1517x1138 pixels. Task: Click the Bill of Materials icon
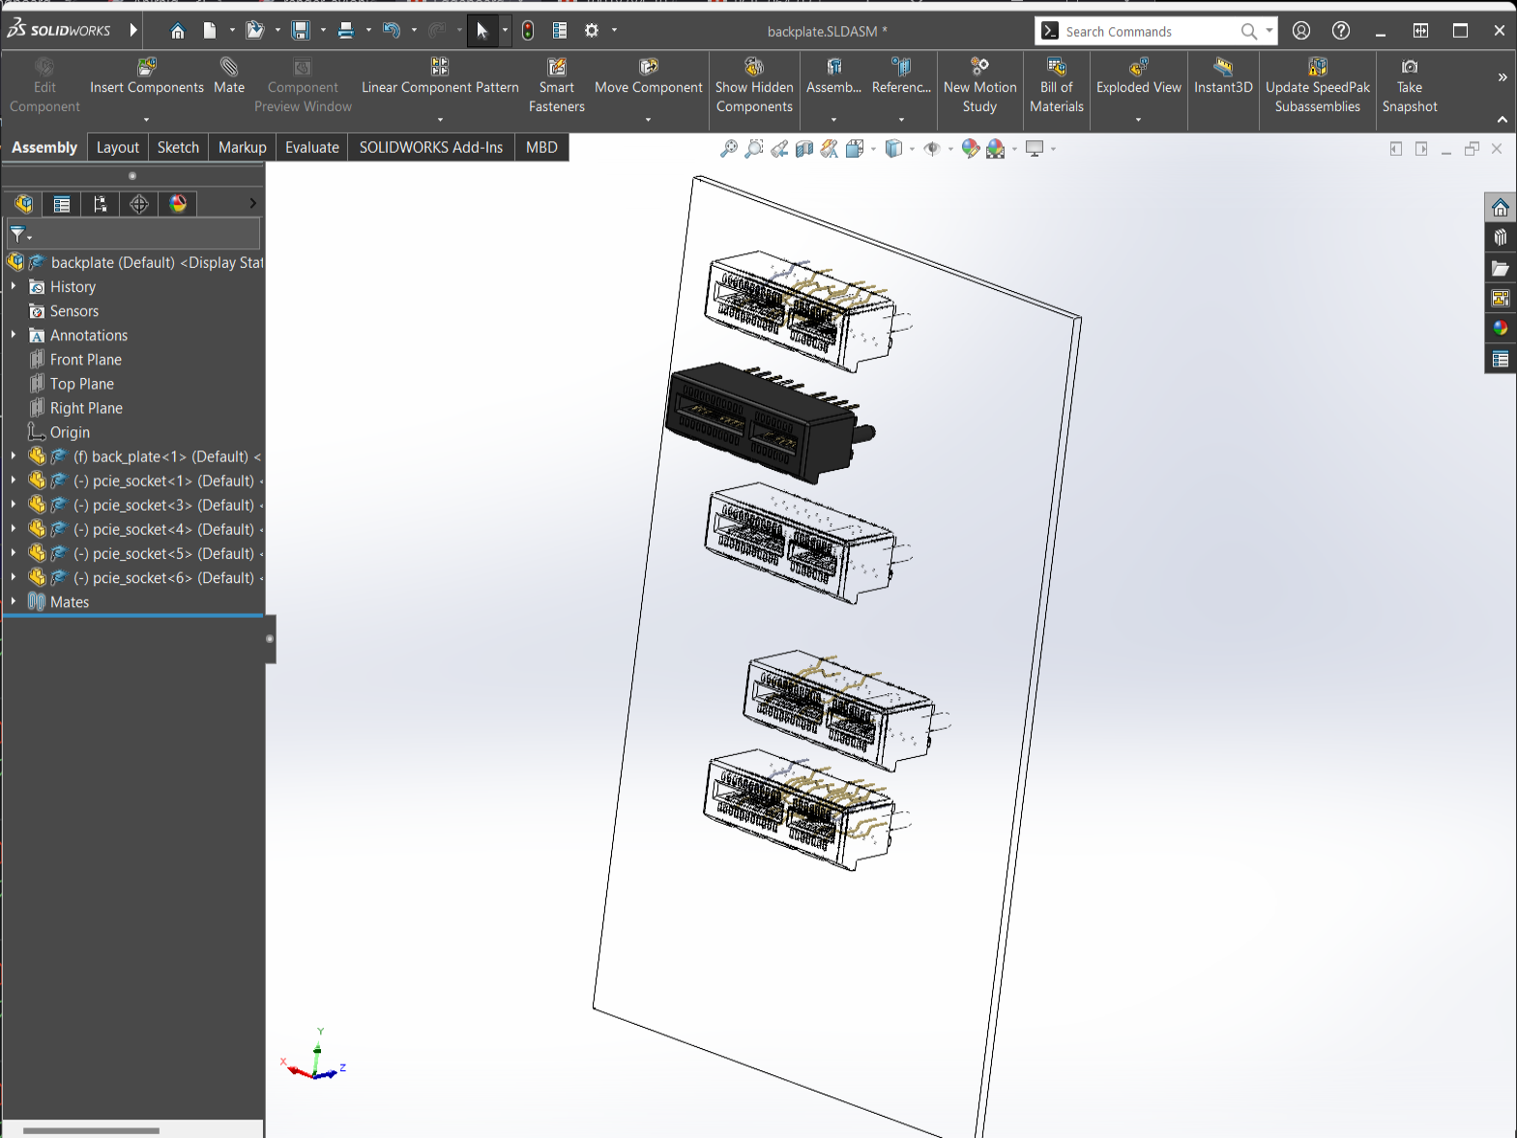1056,68
